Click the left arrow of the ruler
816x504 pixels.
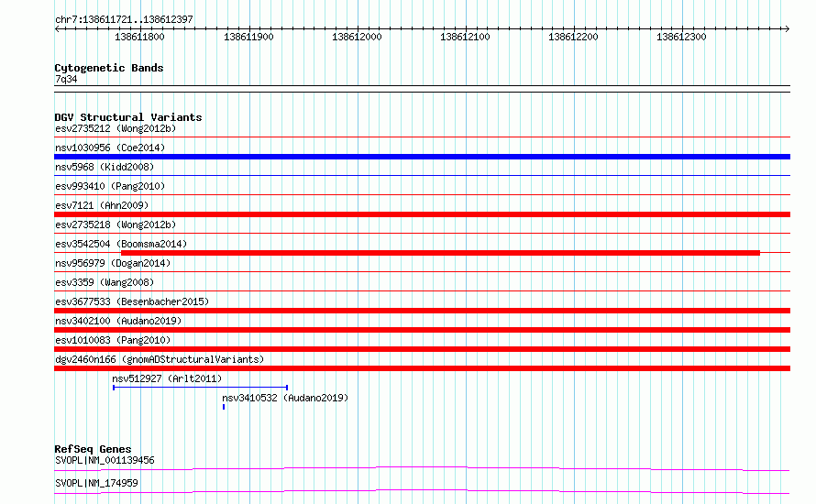(57, 28)
